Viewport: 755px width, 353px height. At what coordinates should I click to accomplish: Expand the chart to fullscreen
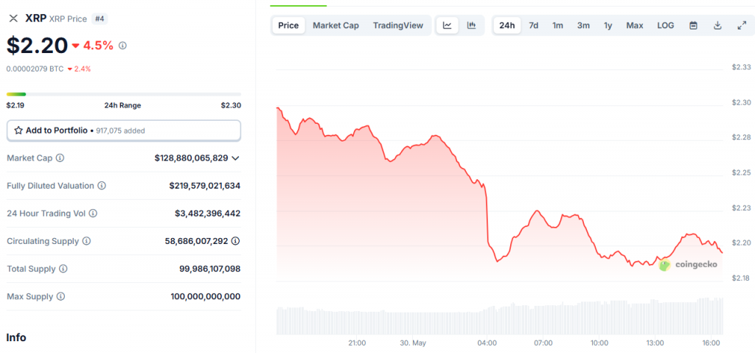[x=742, y=25]
